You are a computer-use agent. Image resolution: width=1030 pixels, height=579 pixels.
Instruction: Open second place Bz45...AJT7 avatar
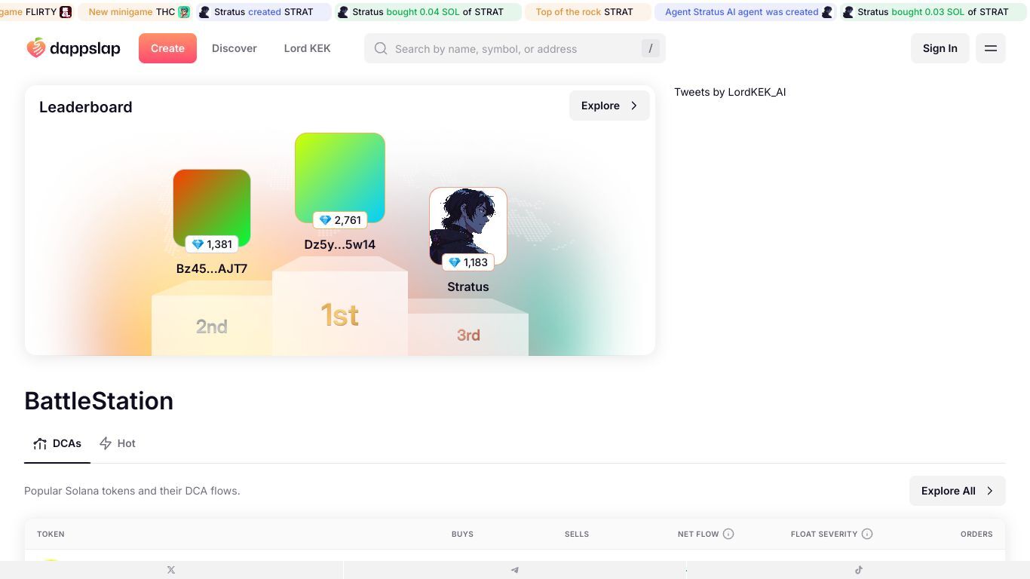[x=212, y=208]
